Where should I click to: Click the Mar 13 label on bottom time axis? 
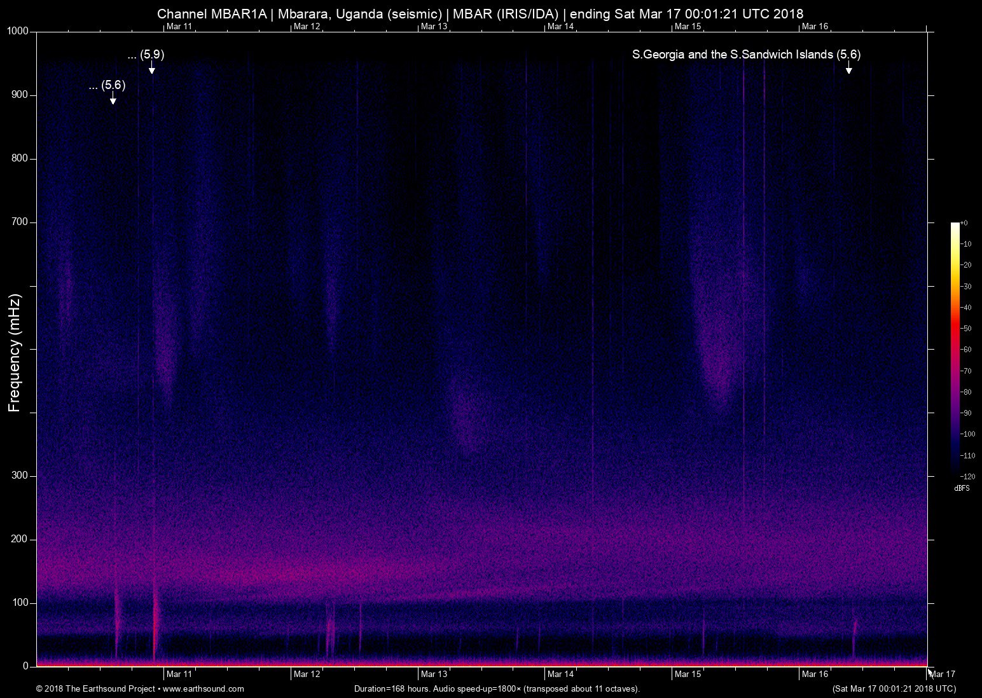point(434,674)
